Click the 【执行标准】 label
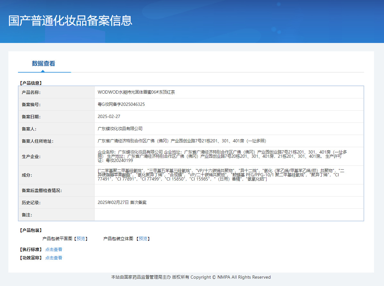 31,249
